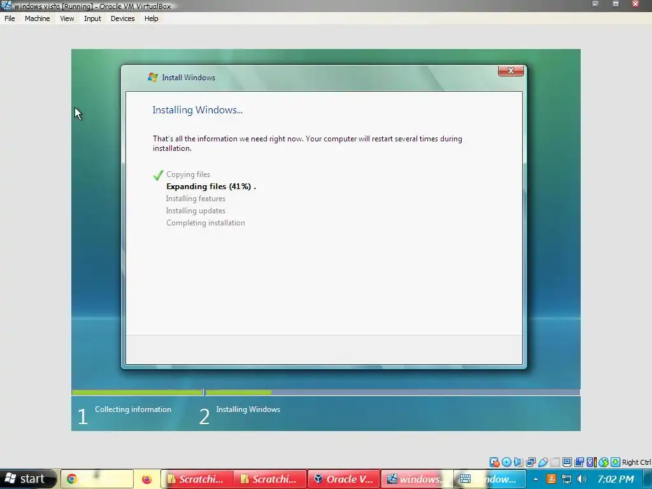Open the Input menu
The image size is (652, 489).
[92, 18]
